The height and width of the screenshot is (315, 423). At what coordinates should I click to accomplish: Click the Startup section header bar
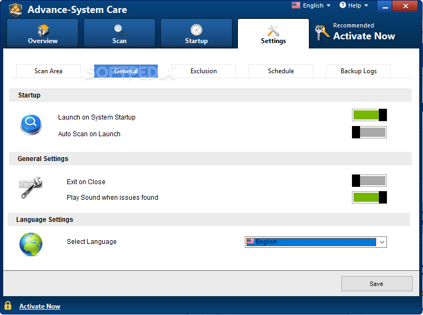point(210,95)
